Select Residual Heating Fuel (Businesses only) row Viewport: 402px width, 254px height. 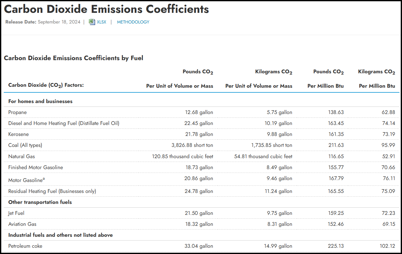(x=52, y=191)
